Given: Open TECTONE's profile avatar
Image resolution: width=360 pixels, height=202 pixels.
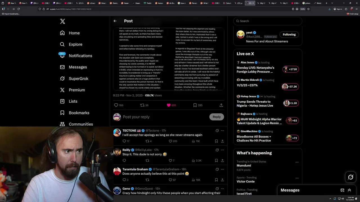Looking at the screenshot, I should pos(117,132).
